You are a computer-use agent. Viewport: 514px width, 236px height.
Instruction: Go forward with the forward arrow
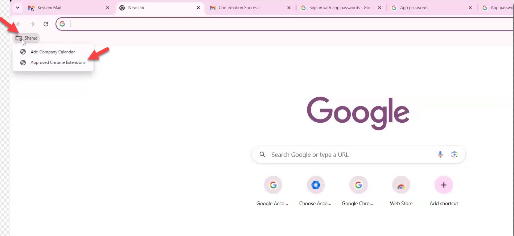click(x=32, y=24)
